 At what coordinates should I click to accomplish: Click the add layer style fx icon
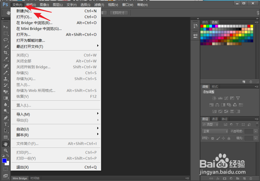point(218,178)
